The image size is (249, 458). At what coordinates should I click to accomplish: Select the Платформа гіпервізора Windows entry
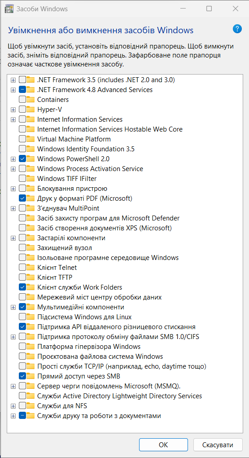point(89,347)
